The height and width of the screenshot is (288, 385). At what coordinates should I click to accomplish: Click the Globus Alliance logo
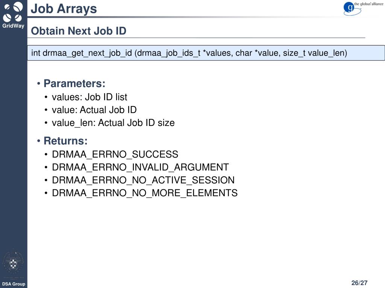coord(363,9)
